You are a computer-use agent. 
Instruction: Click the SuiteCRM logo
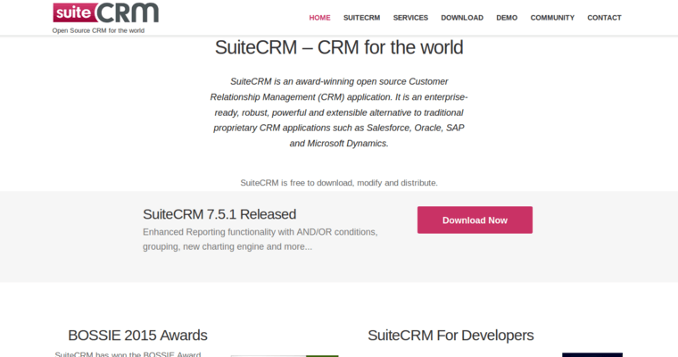pos(105,12)
